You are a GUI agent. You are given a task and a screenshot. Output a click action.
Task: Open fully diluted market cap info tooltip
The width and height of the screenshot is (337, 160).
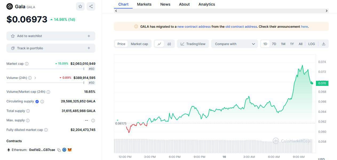click(x=46, y=130)
